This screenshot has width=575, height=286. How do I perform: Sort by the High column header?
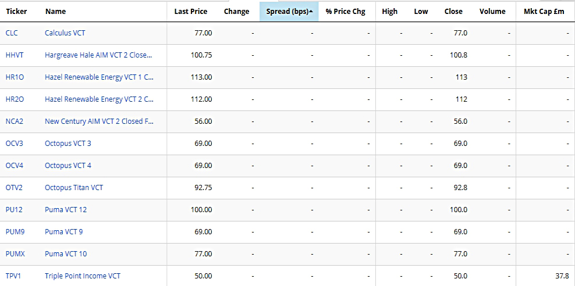[389, 12]
